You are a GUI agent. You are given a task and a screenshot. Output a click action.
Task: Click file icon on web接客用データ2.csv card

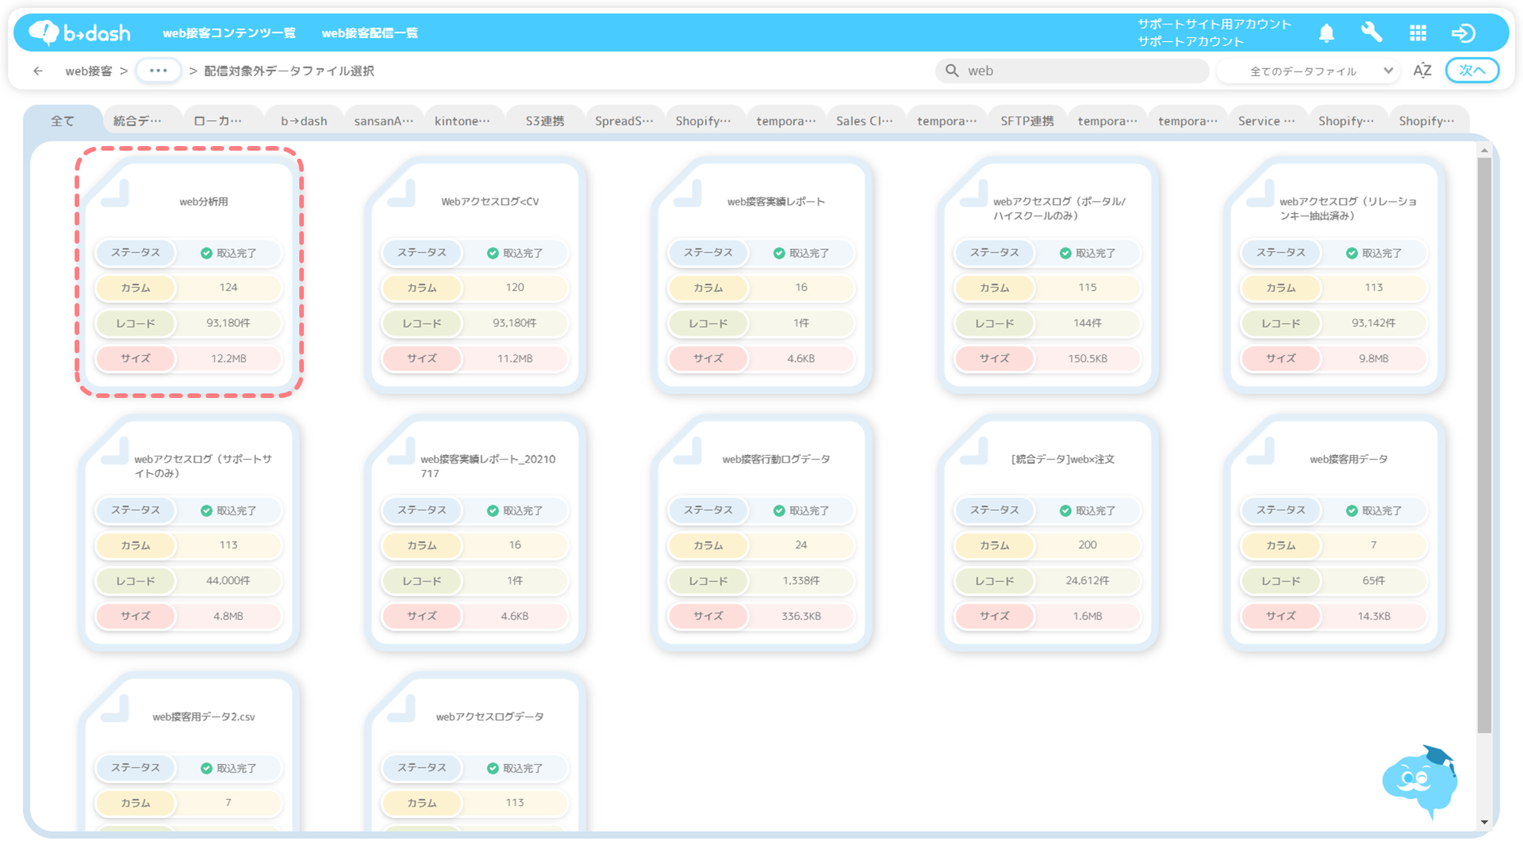[115, 708]
